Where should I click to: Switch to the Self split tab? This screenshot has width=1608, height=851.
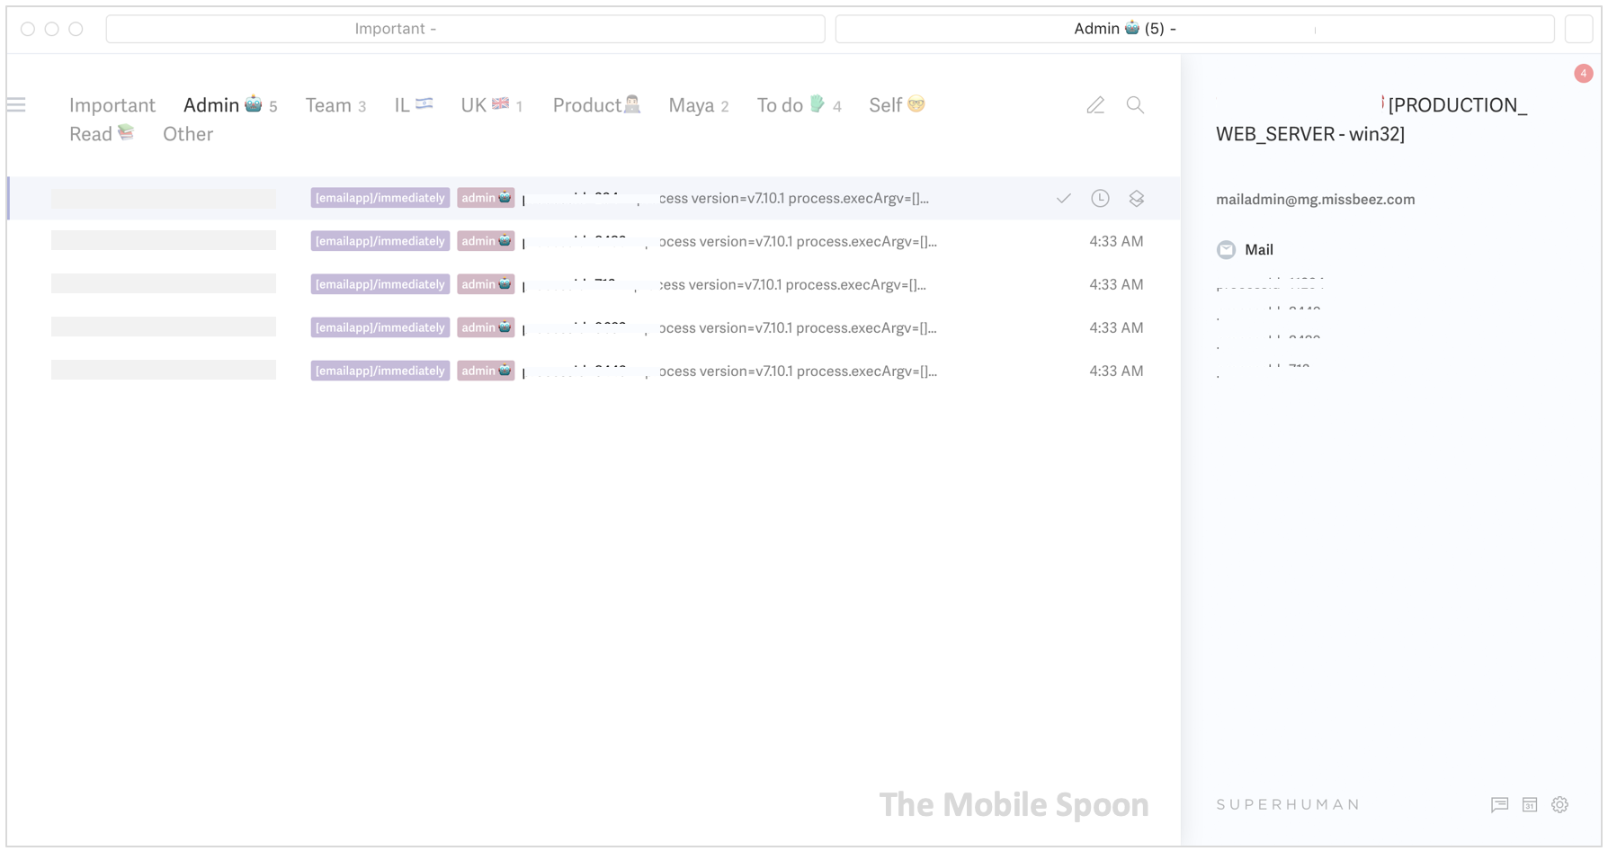(897, 105)
